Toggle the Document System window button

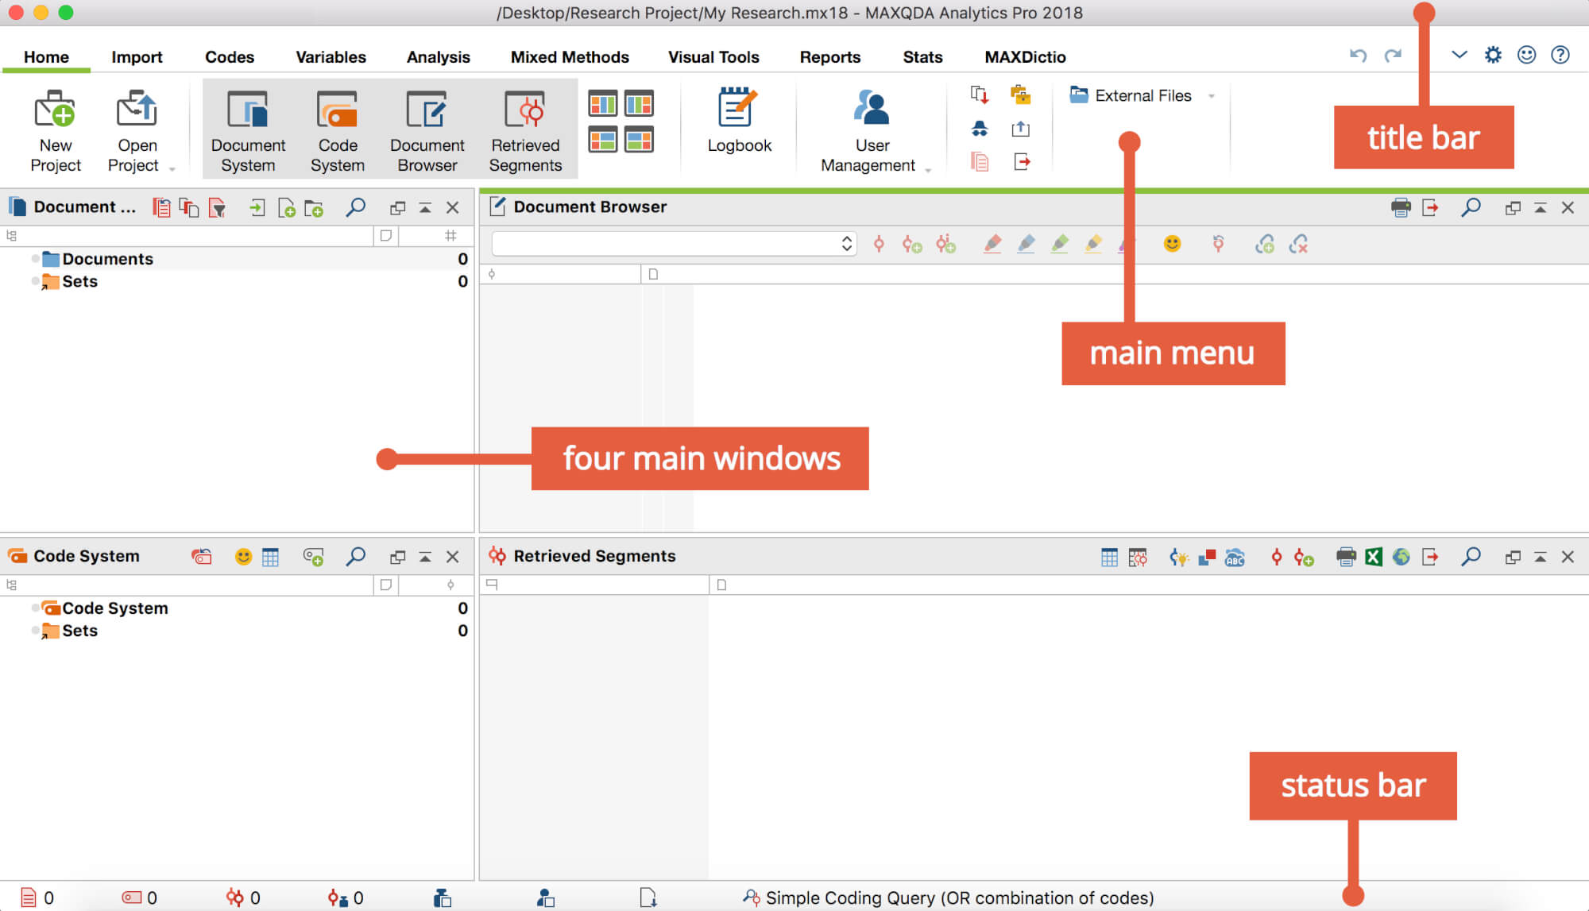(x=248, y=129)
